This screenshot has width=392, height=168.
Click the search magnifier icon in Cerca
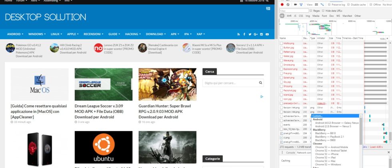point(260,83)
